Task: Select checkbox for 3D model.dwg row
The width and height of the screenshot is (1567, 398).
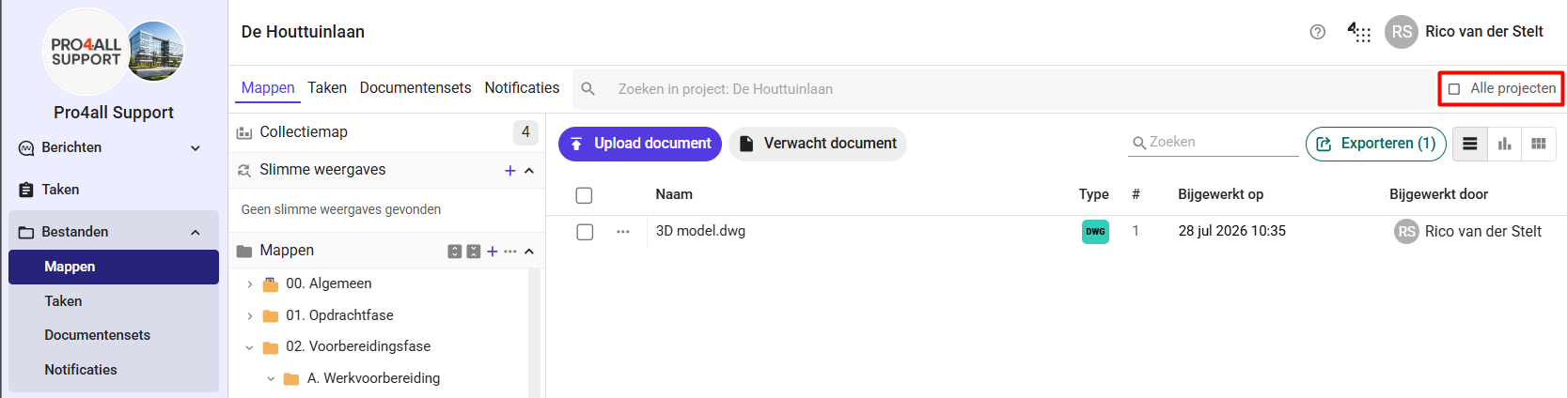Action: point(585,232)
